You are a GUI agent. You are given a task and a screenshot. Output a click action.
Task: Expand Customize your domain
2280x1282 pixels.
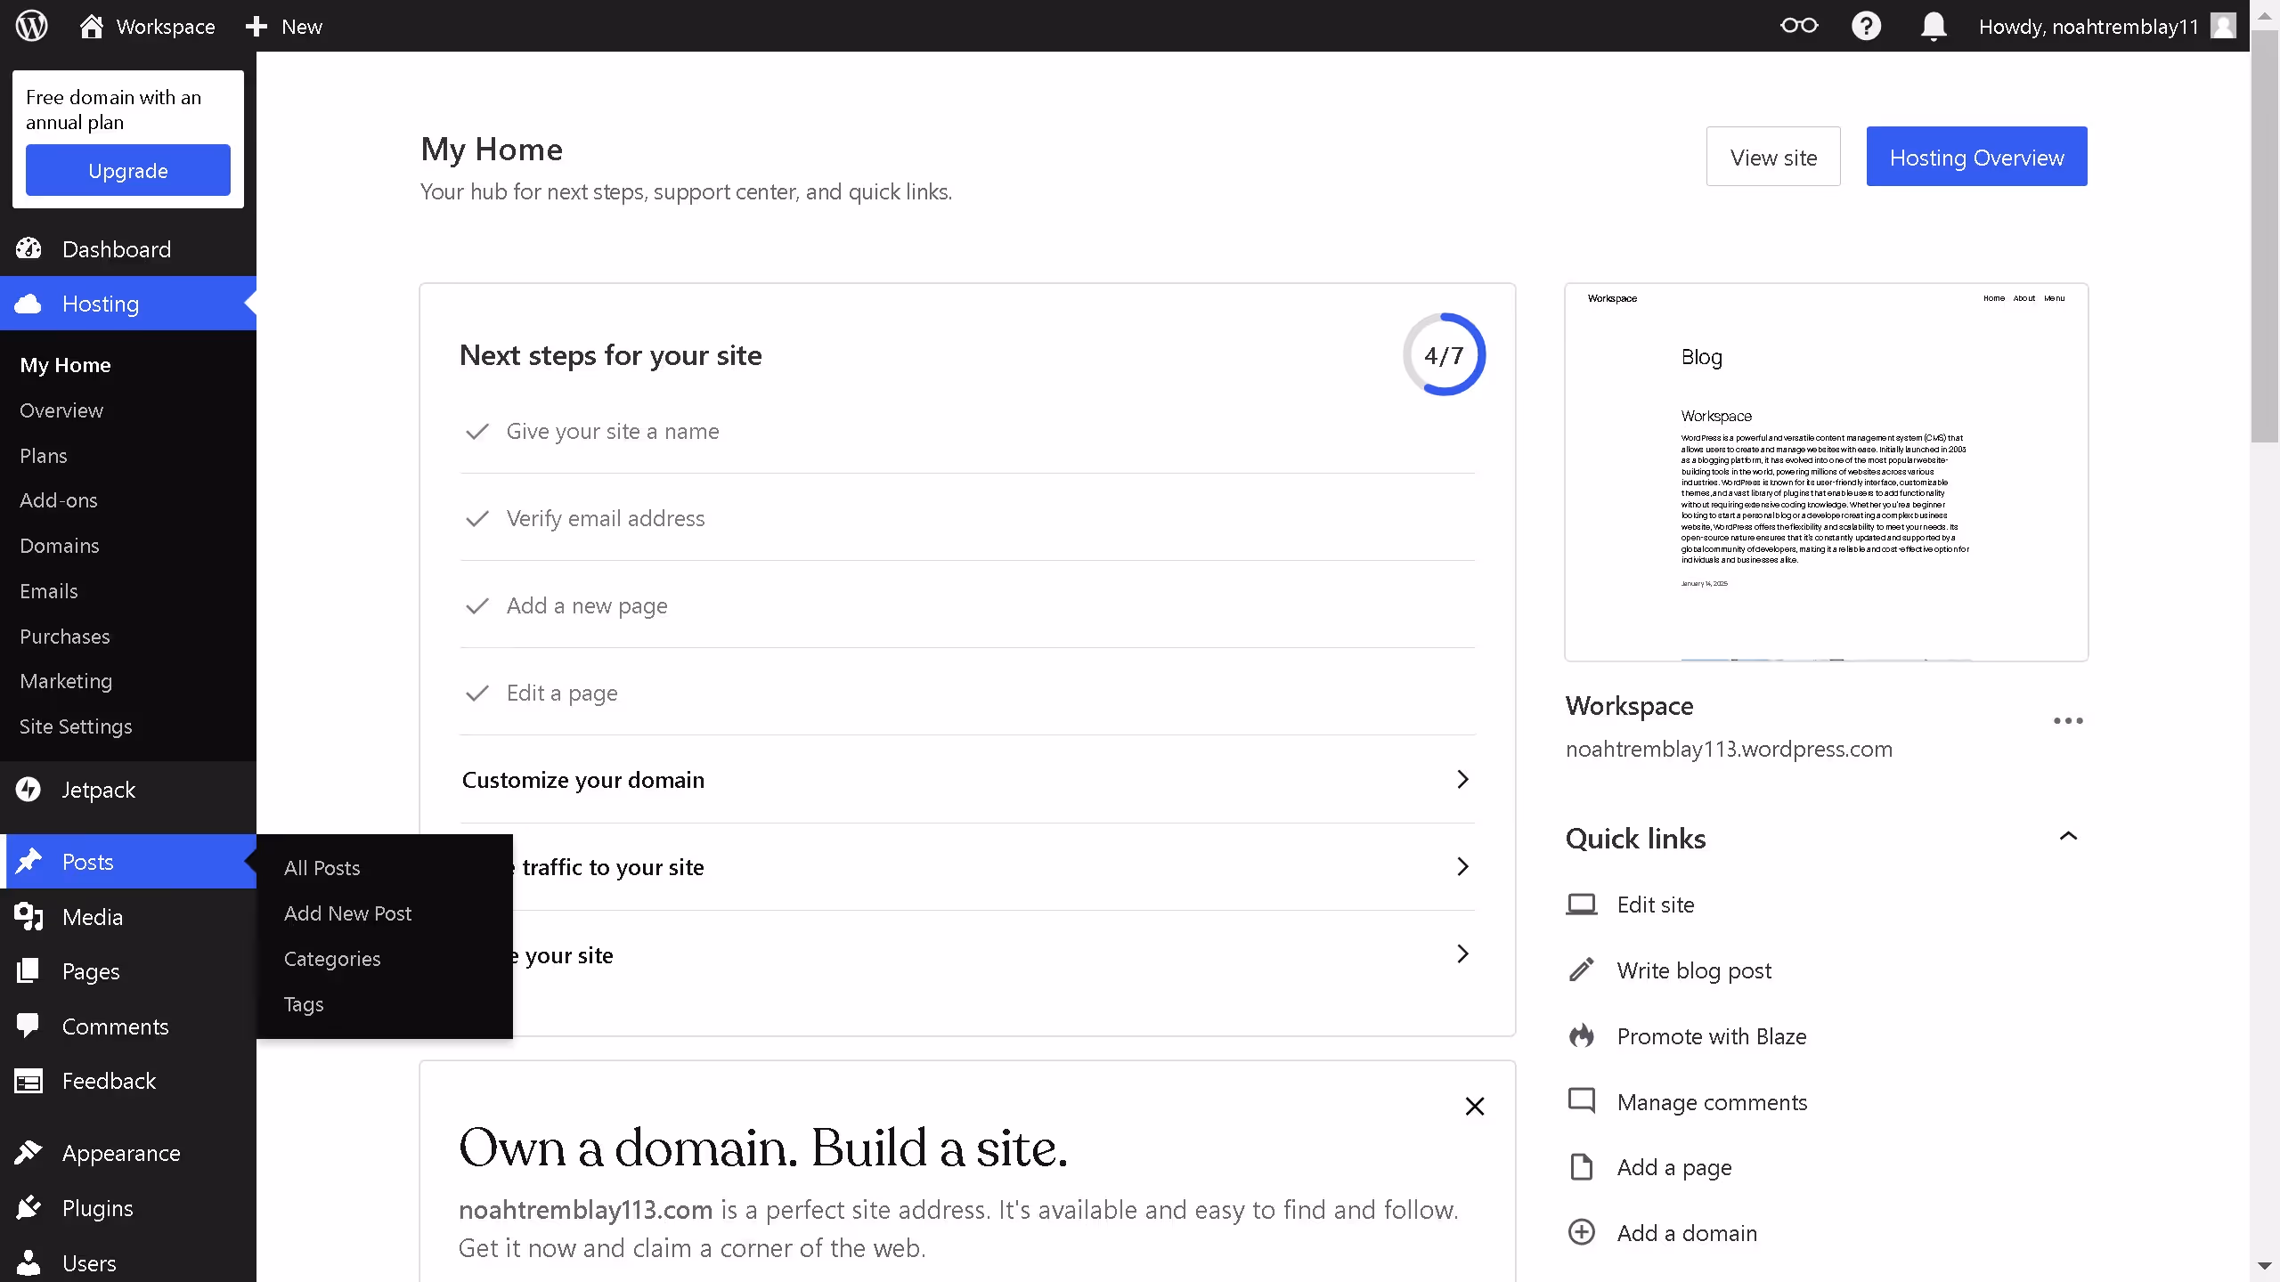point(1462,779)
